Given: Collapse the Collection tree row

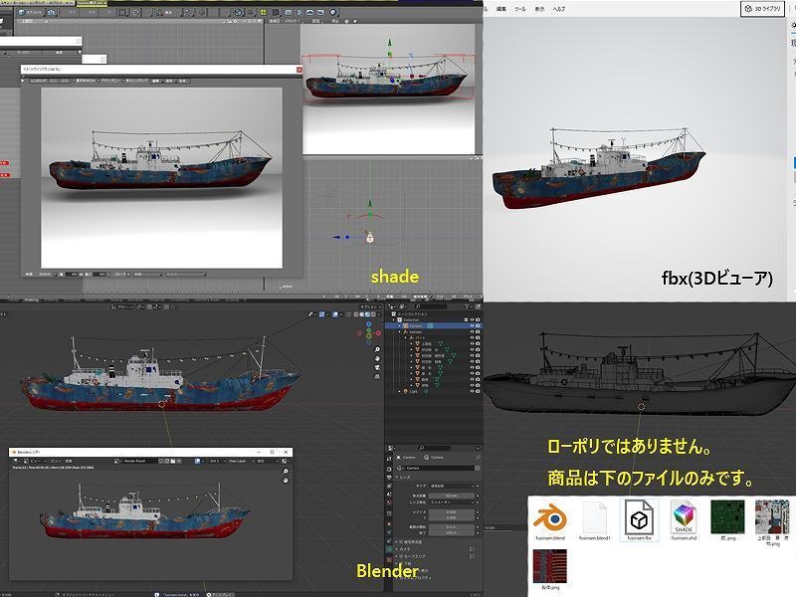Looking at the screenshot, I should pyautogui.click(x=394, y=319).
